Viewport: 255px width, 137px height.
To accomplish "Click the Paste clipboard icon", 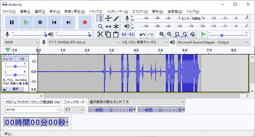I will coord(116,34).
